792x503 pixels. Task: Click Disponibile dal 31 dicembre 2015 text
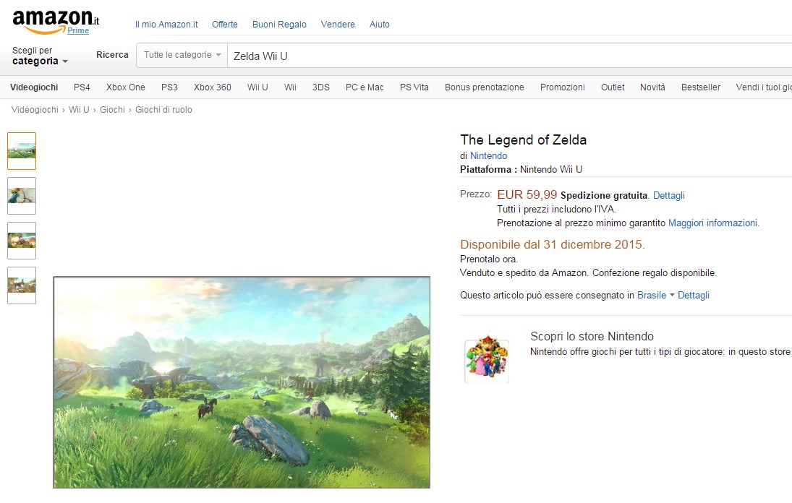click(553, 245)
